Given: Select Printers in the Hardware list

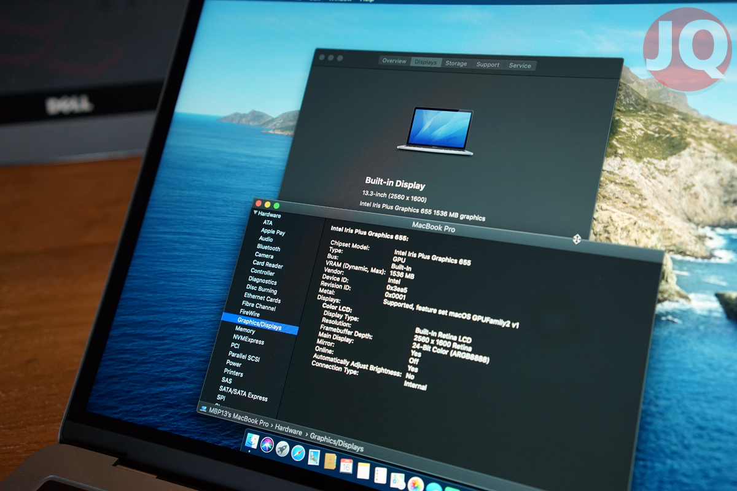Looking at the screenshot, I should (233, 373).
